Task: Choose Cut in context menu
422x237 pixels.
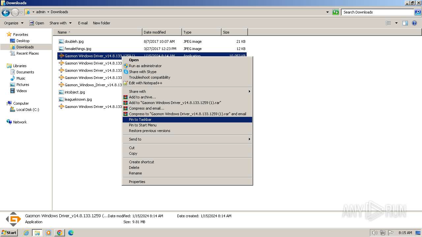Action: pos(187,148)
